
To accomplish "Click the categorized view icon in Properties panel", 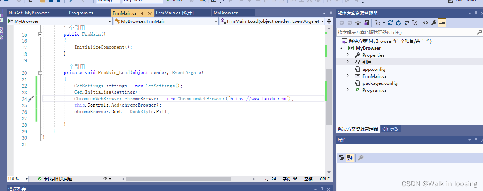I will (341, 158).
